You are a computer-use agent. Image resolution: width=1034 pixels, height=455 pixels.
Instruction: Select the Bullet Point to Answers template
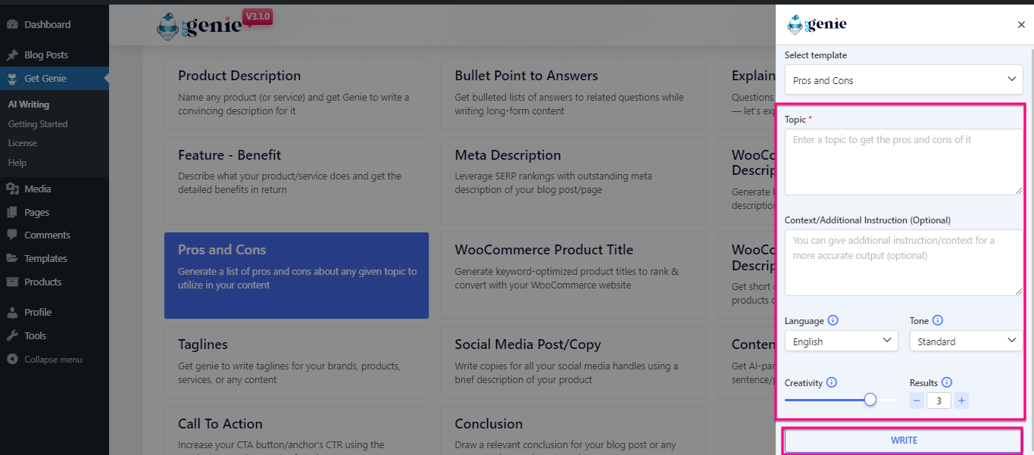573,94
